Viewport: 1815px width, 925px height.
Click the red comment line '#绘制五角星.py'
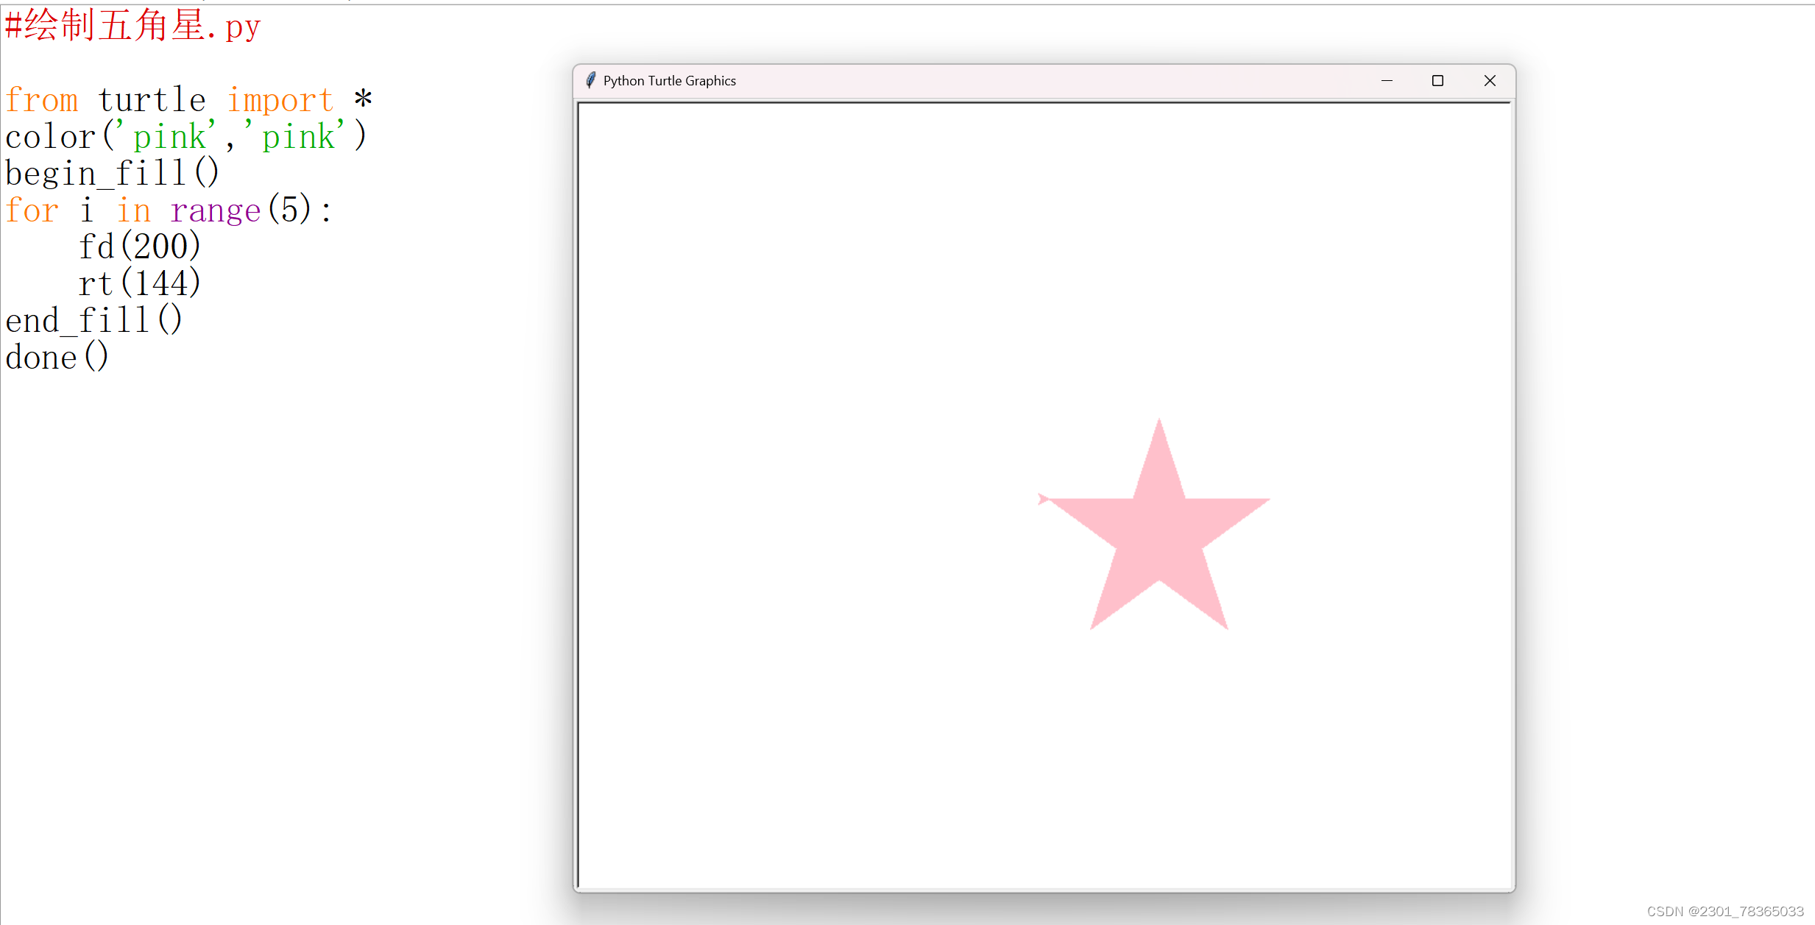pyautogui.click(x=132, y=26)
